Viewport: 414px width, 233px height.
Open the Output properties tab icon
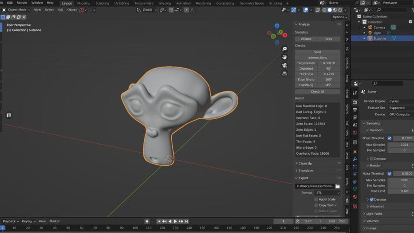[x=355, y=110]
